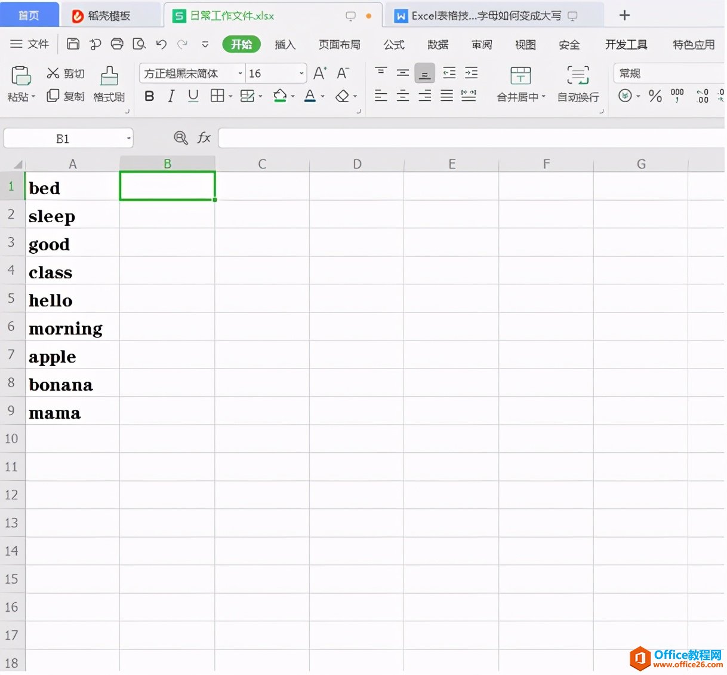Select column B header
The width and height of the screenshot is (727, 675).
[x=167, y=164]
